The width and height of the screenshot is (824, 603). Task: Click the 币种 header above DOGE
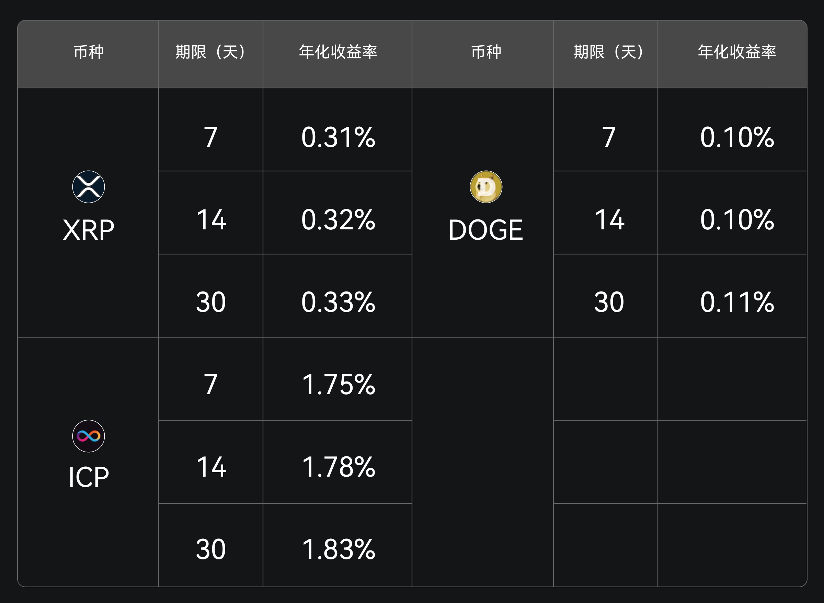point(486,52)
